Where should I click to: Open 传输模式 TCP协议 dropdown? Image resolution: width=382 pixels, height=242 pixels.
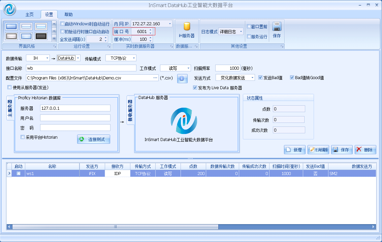point(134,58)
